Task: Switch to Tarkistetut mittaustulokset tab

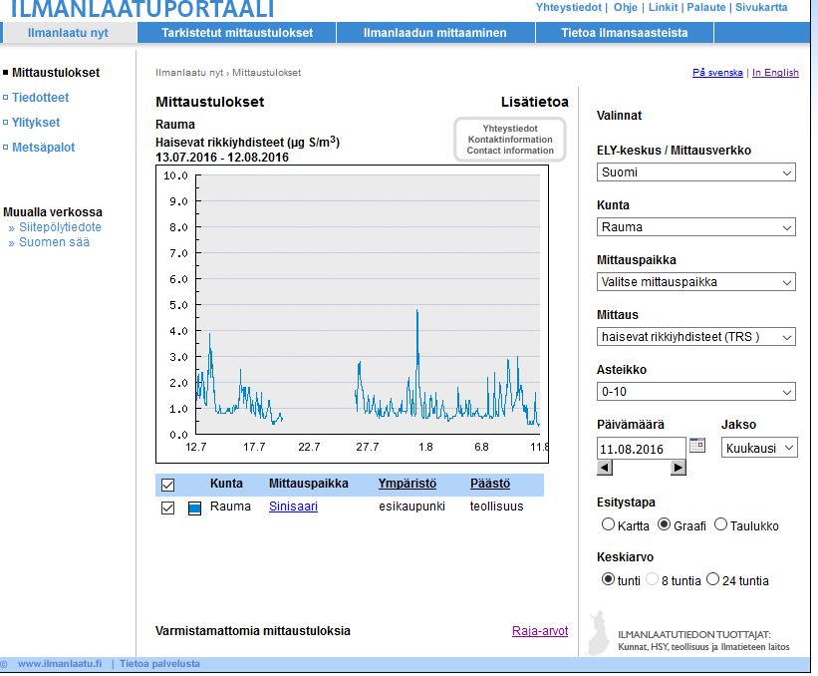Action: coord(237,32)
